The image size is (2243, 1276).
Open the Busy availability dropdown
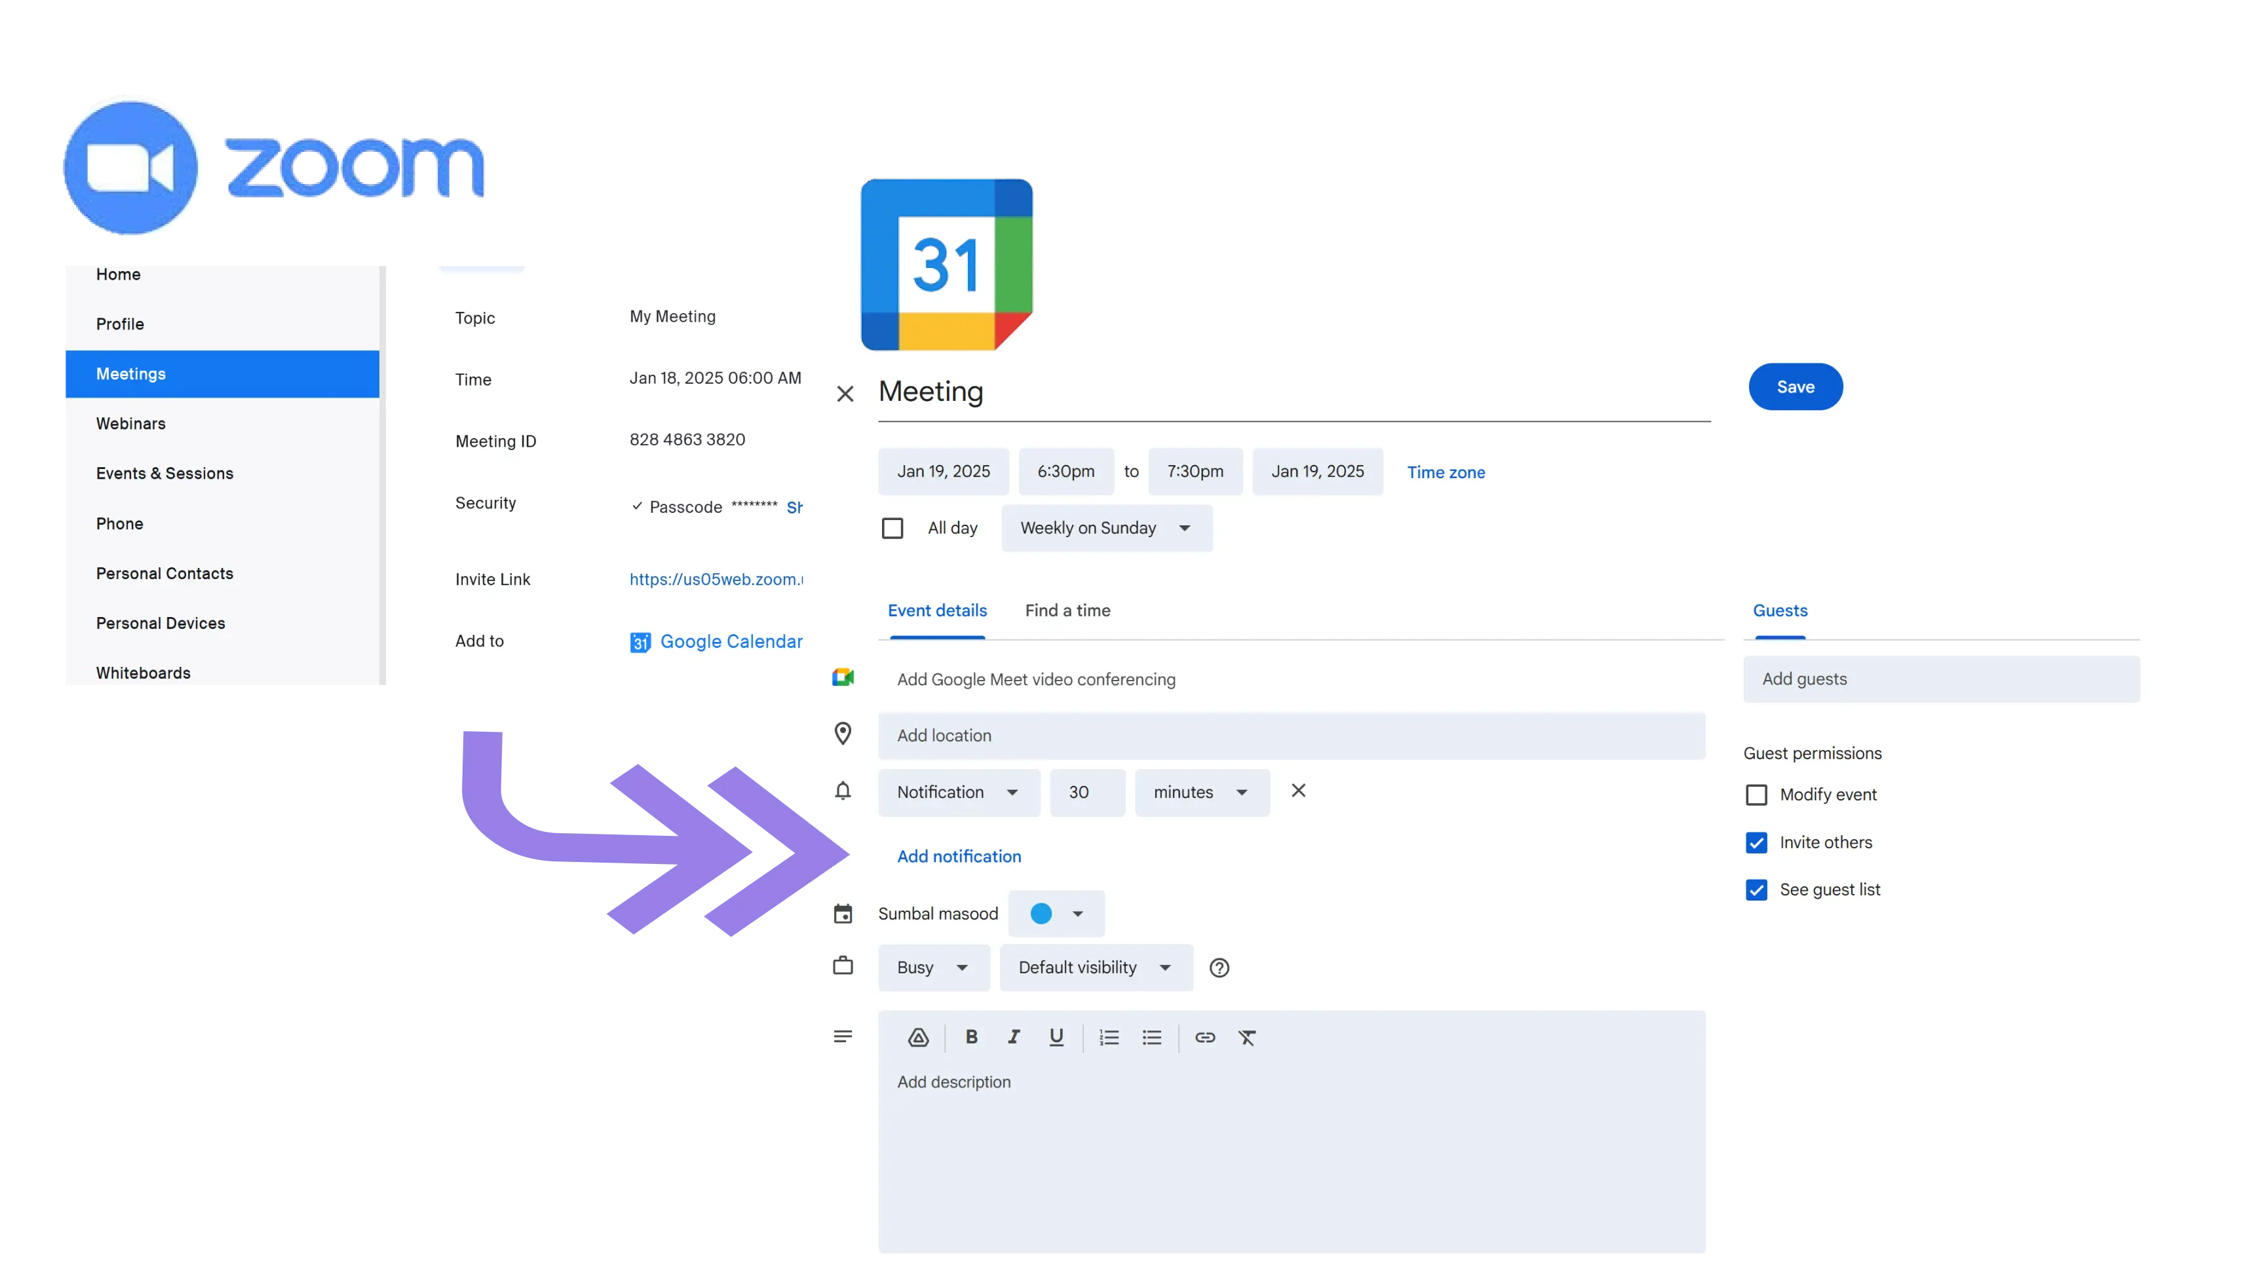pos(934,967)
